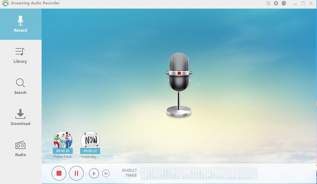Click the app logo in title bar

pos(5,3)
